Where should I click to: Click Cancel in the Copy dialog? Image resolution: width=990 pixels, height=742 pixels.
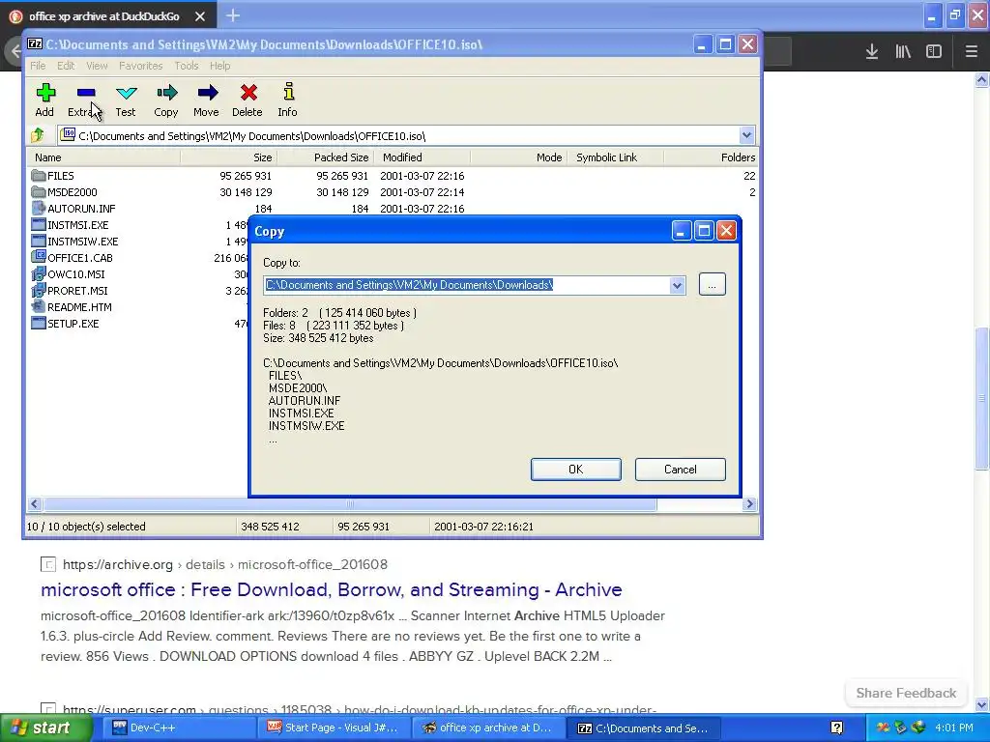(680, 470)
